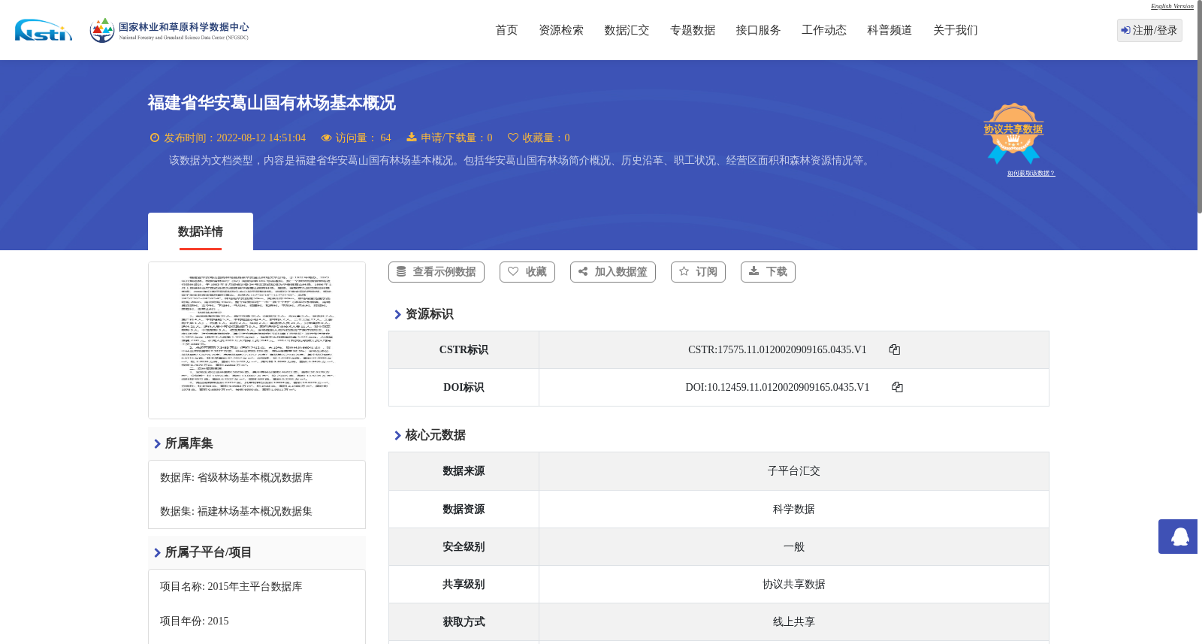Click 项目名称: 2015年主平台数据库 entry
This screenshot has width=1202, height=644.
tap(231, 587)
